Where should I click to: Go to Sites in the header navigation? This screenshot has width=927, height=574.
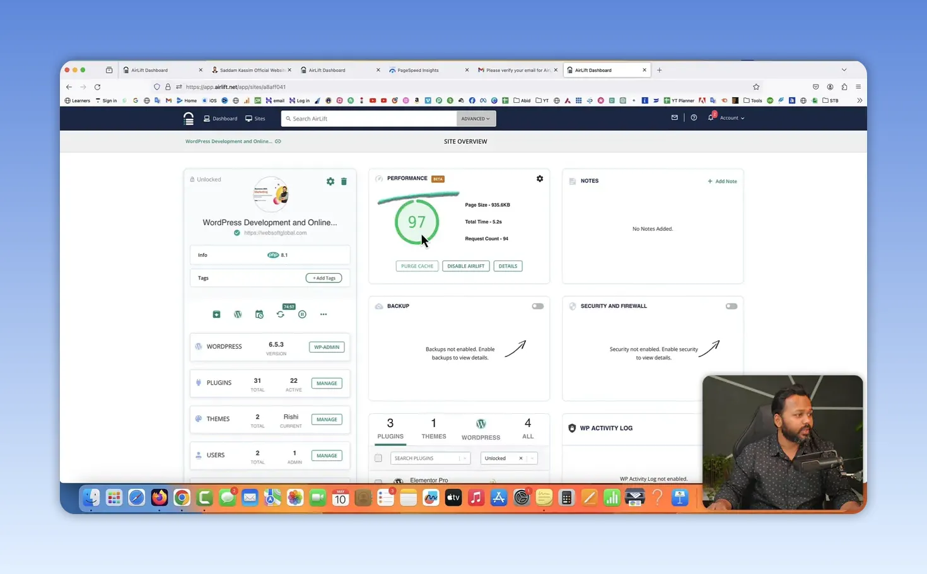pyautogui.click(x=255, y=119)
